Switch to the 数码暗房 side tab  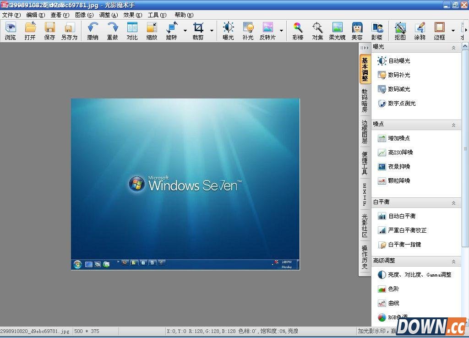coord(365,101)
